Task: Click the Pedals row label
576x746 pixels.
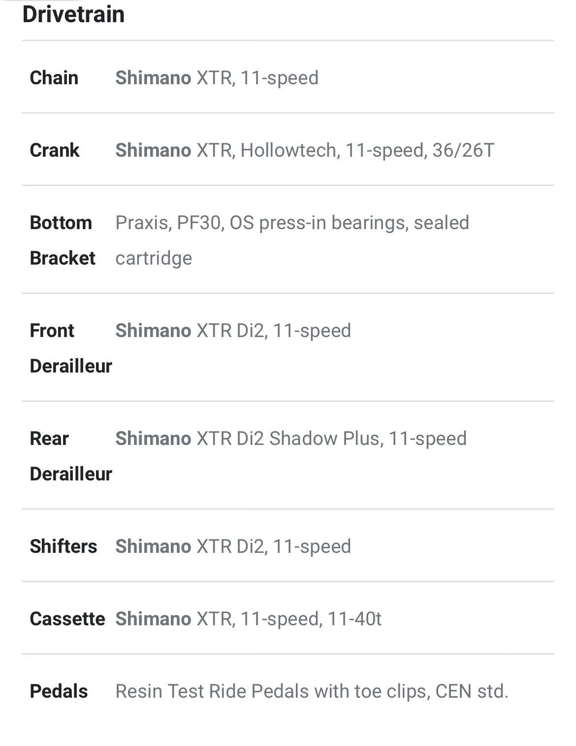Action: point(59,691)
